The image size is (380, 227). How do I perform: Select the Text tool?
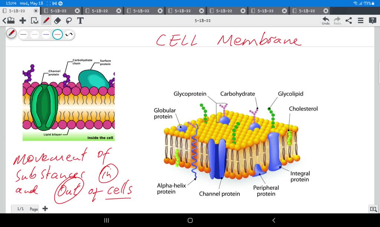(x=80, y=20)
